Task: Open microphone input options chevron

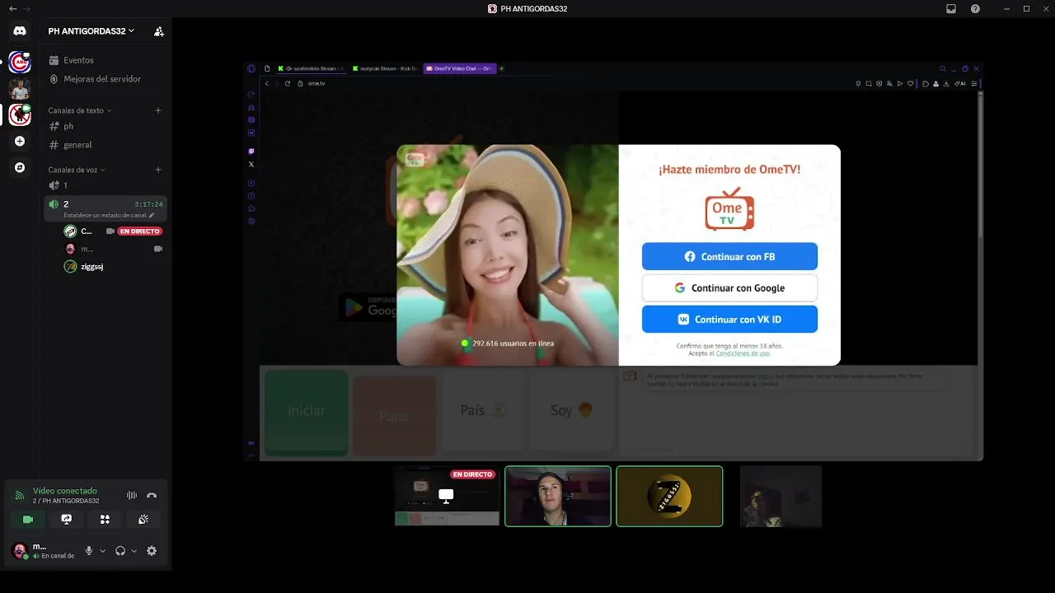Action: (102, 551)
